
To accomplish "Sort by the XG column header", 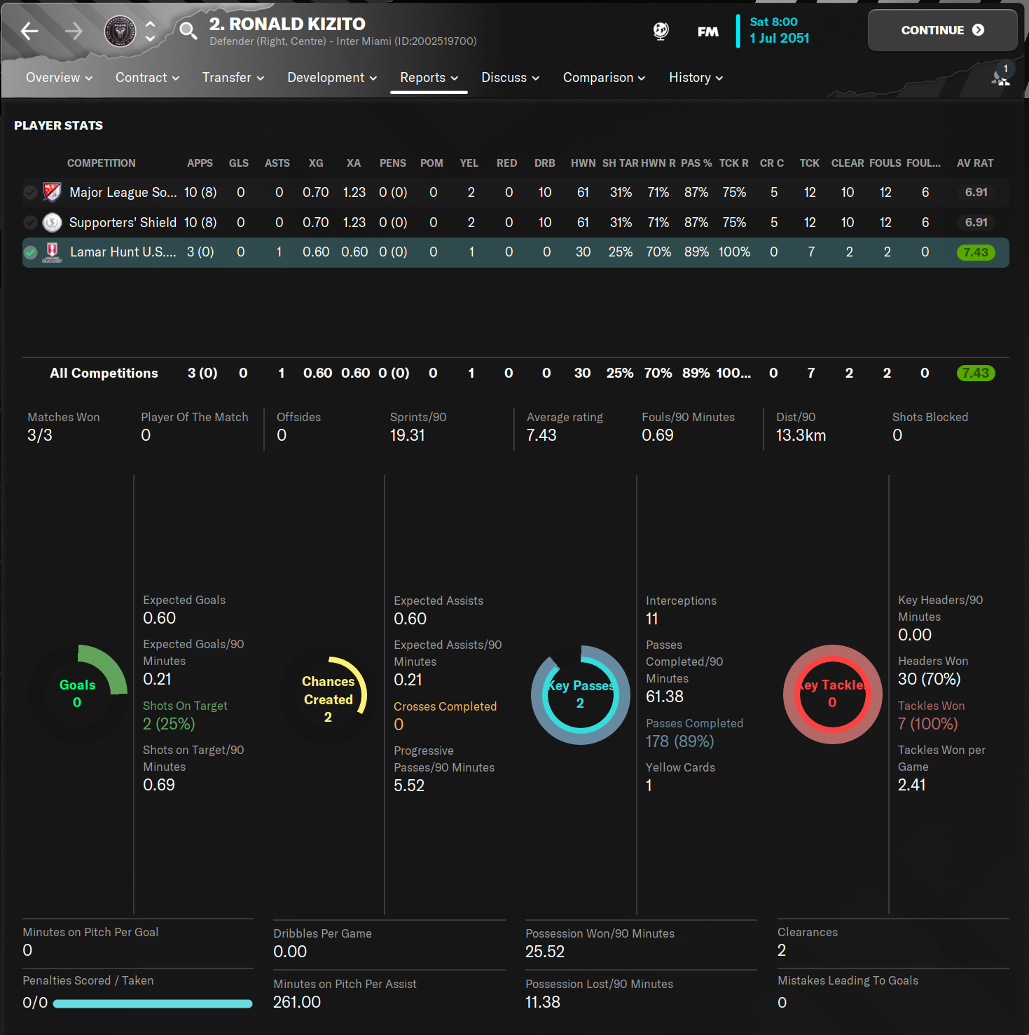I will pyautogui.click(x=316, y=163).
